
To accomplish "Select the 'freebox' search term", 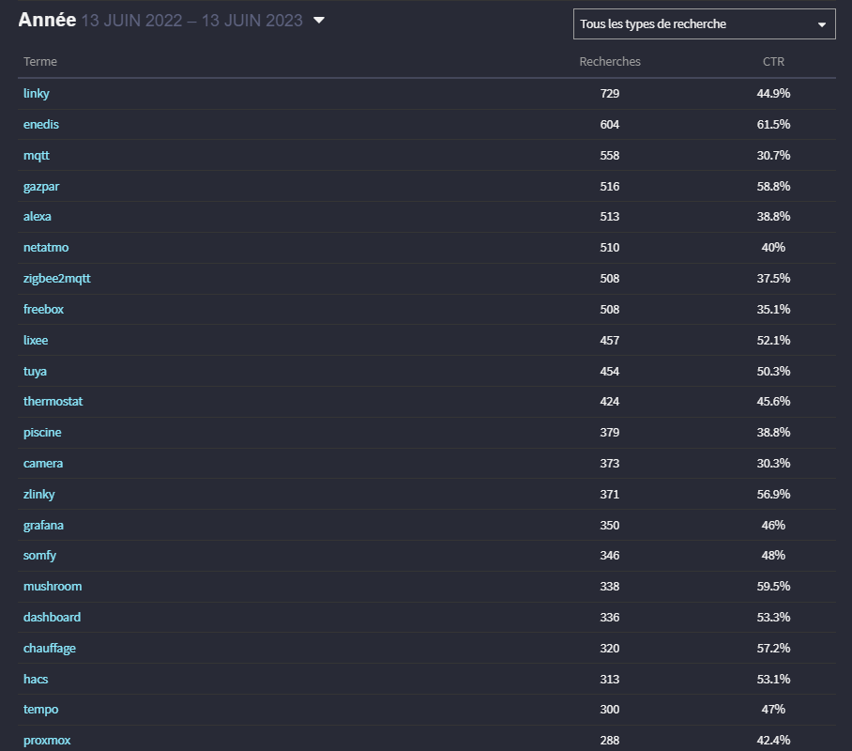I will 43,310.
